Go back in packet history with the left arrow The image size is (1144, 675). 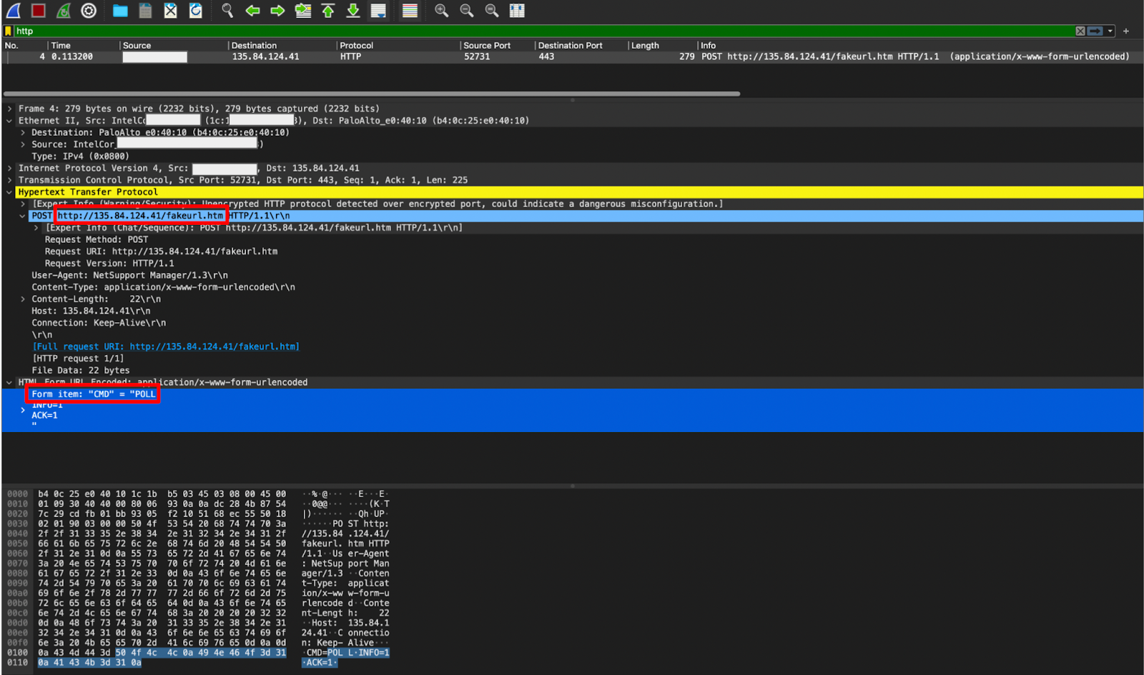[252, 11]
